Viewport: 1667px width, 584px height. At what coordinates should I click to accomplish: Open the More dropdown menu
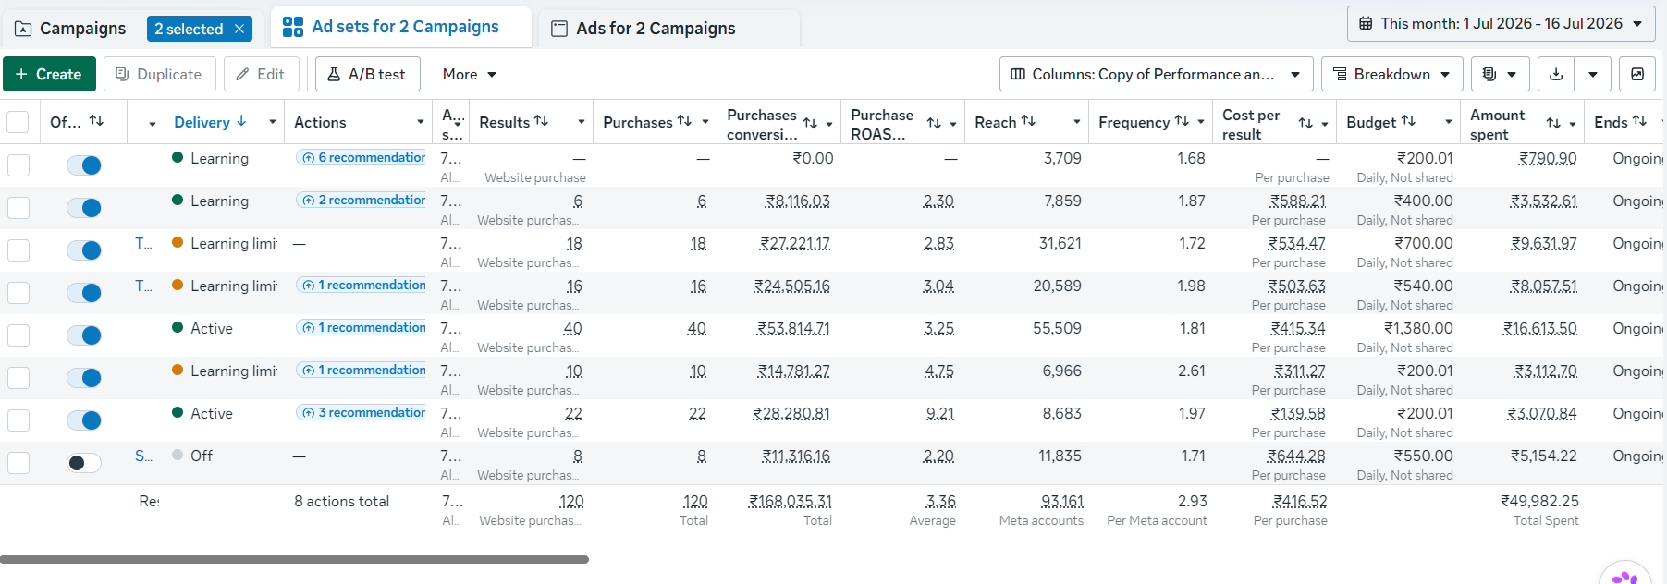[x=470, y=74]
